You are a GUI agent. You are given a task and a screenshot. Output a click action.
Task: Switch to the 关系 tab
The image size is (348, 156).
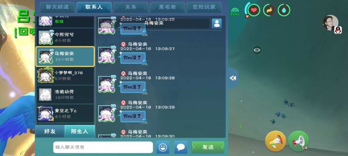[131, 7]
